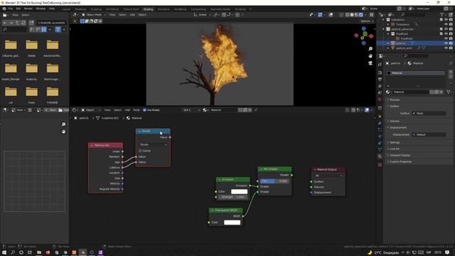The image size is (455, 256).
Task: Select the solid viewport shading mode
Action: pyautogui.click(x=352, y=14)
